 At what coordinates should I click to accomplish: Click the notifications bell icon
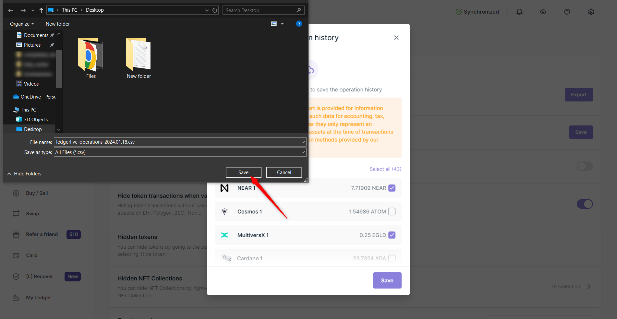pyautogui.click(x=519, y=12)
